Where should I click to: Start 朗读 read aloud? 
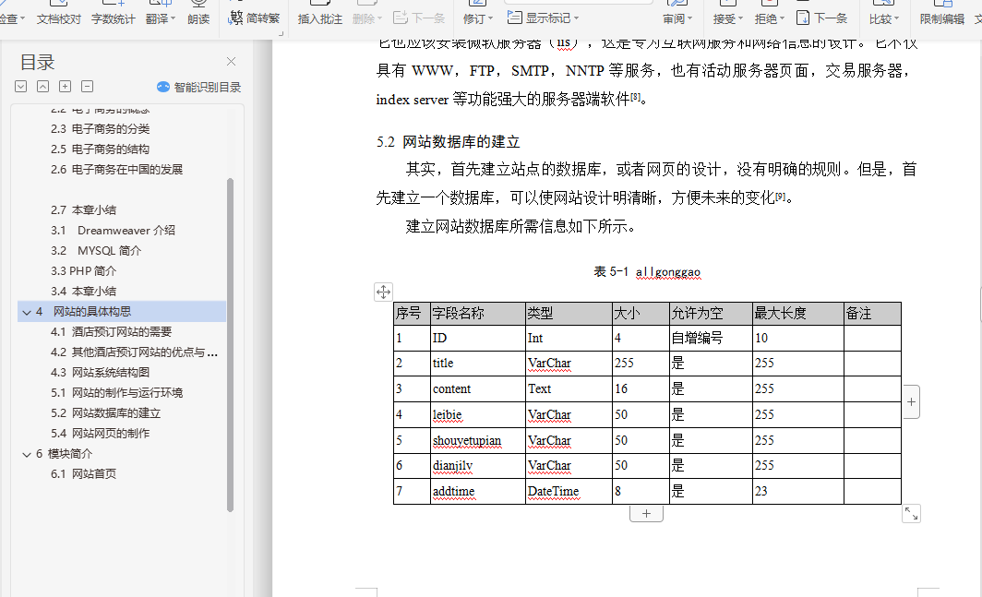coord(198,18)
